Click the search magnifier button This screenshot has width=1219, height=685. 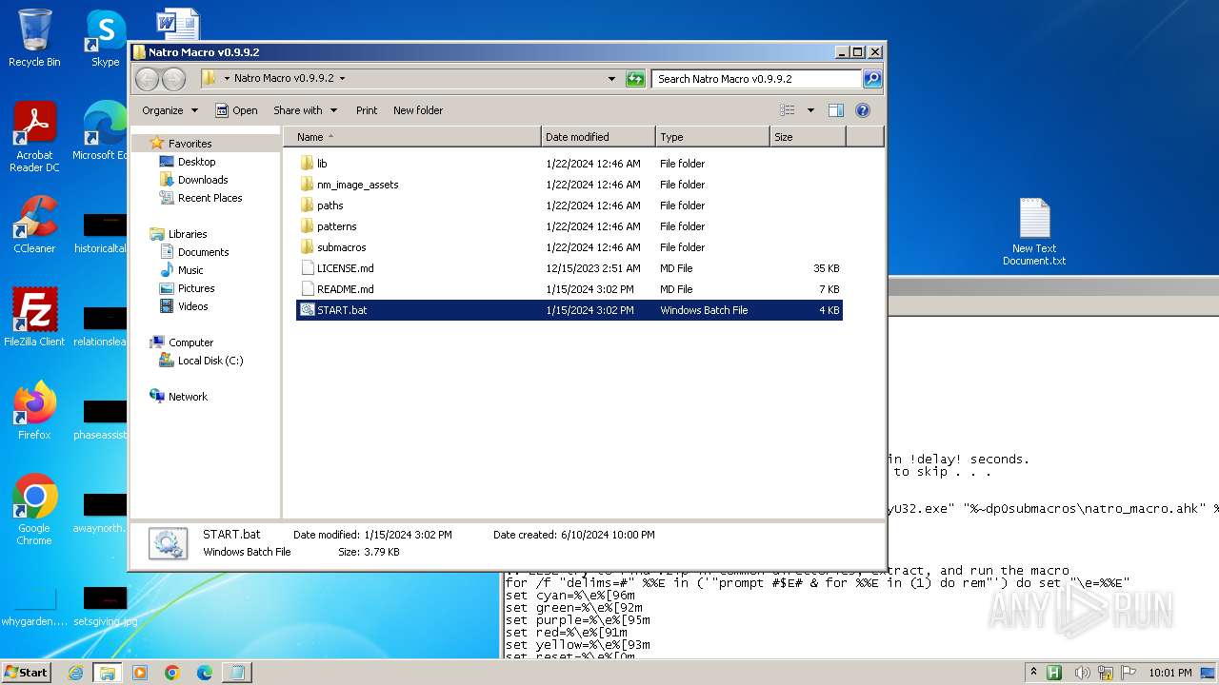tap(872, 79)
